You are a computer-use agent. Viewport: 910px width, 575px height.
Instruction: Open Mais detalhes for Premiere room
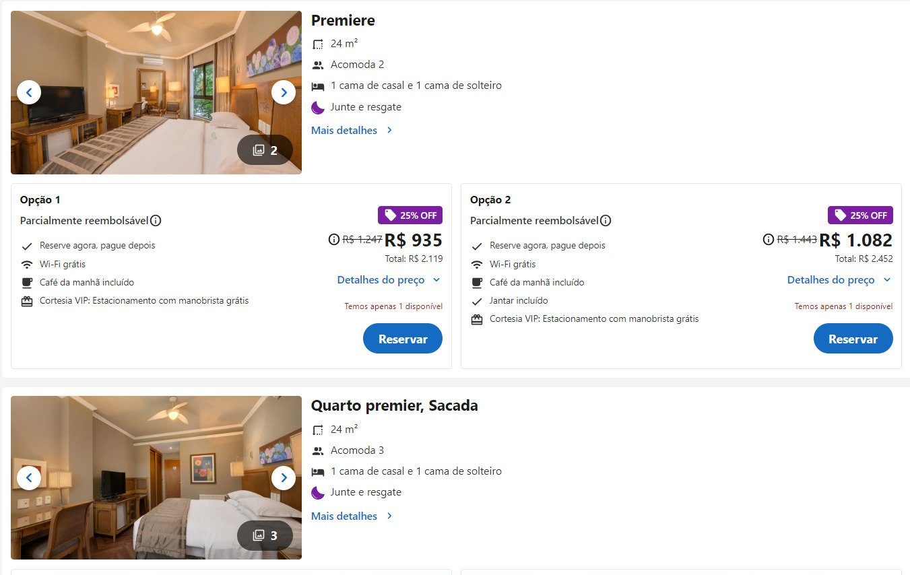(352, 131)
